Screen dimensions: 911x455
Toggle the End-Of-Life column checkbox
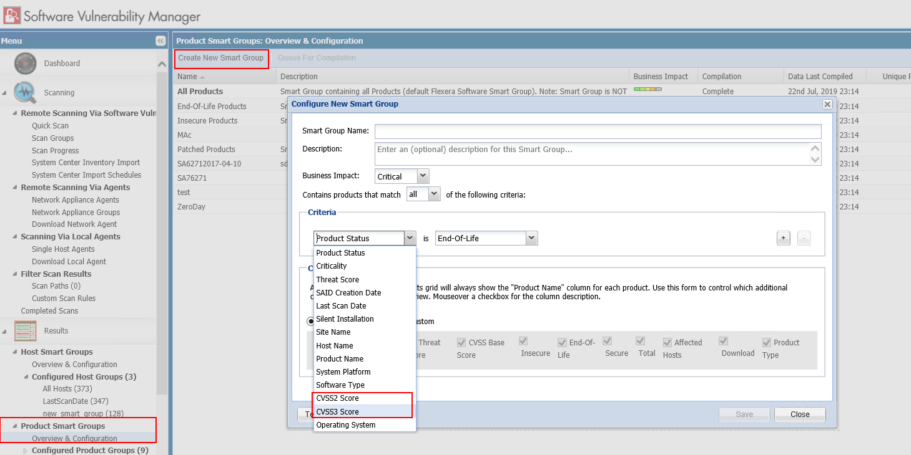(x=562, y=342)
